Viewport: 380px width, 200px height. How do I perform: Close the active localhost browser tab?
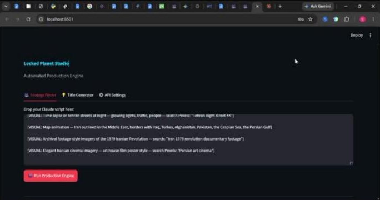(257, 7)
